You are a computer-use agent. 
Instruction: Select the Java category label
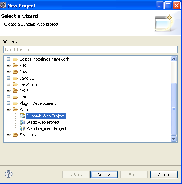tap(24, 72)
